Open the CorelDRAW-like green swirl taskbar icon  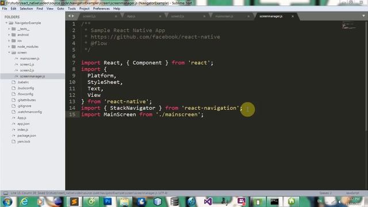coord(91,202)
